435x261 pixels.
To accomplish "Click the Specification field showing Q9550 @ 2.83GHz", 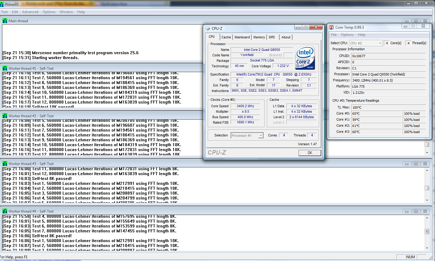I will pos(274,74).
